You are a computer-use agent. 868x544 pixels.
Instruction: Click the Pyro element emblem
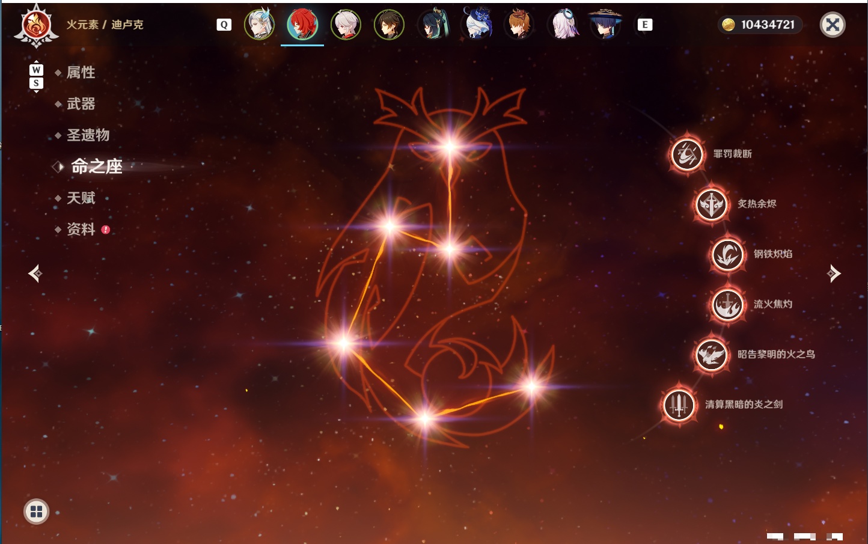tap(36, 26)
